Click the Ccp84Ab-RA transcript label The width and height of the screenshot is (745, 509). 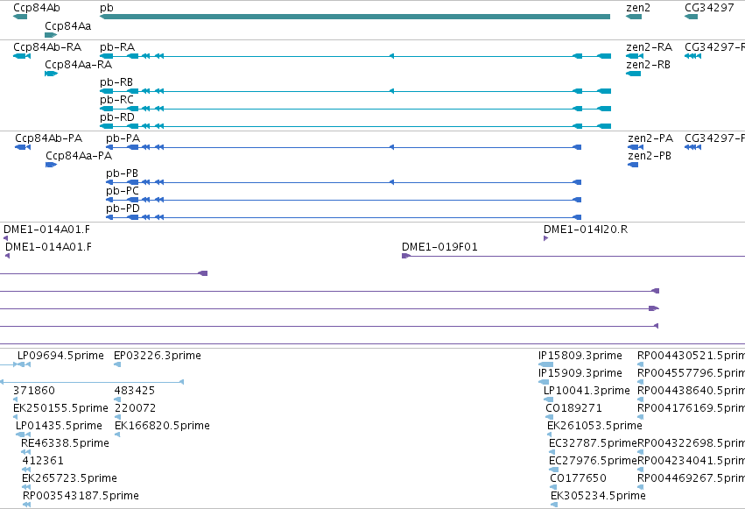click(x=47, y=47)
